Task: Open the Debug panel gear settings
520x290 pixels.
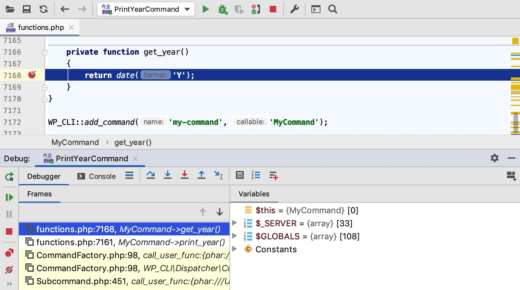Action: (x=495, y=158)
